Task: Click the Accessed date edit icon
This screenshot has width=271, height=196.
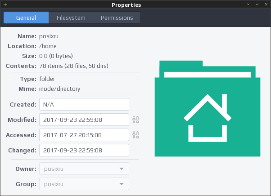Action: [135, 135]
